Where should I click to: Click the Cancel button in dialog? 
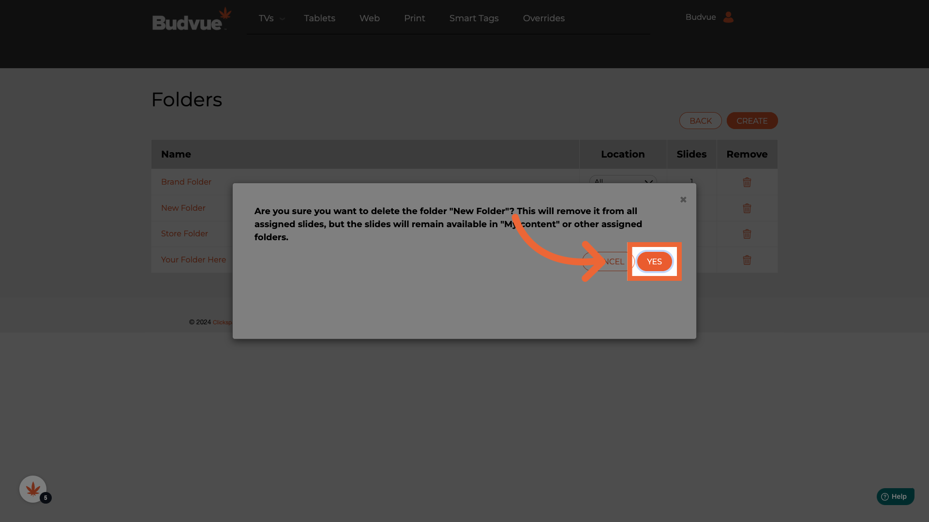tap(612, 261)
